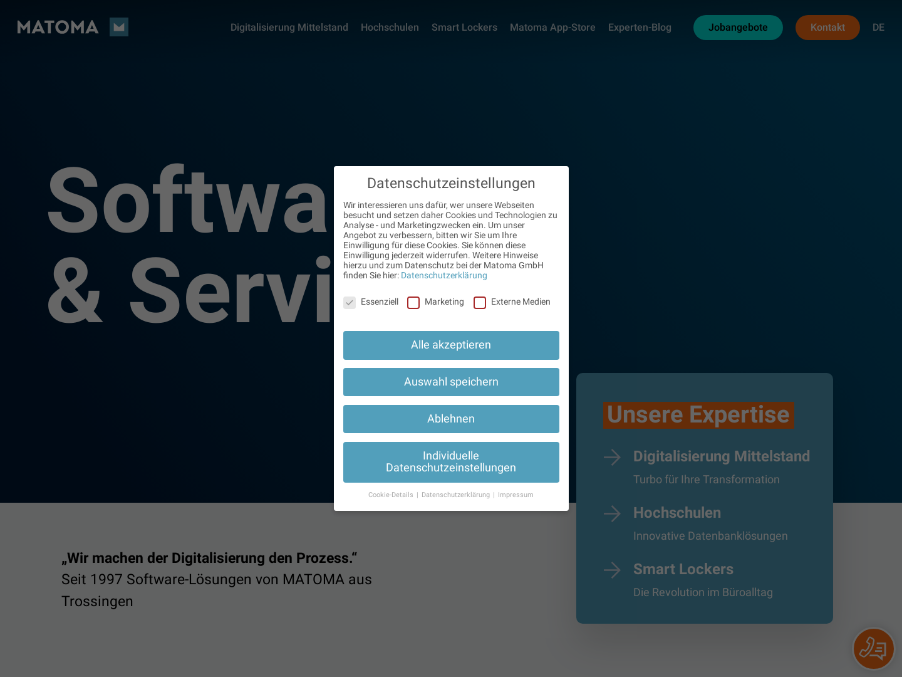This screenshot has width=902, height=677.
Task: Click arrow icon beside Hochschulen expertise entry
Action: click(612, 513)
